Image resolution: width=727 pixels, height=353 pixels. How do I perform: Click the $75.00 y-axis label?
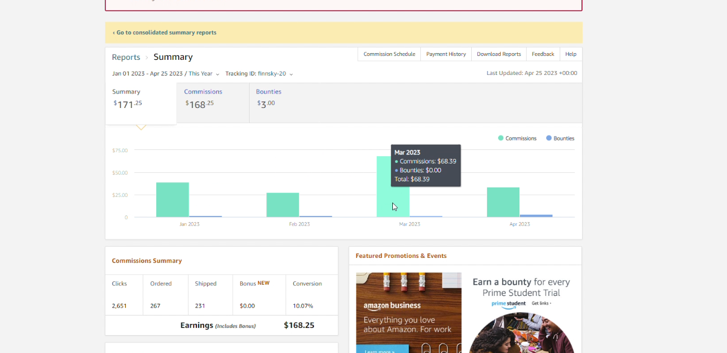coord(120,150)
